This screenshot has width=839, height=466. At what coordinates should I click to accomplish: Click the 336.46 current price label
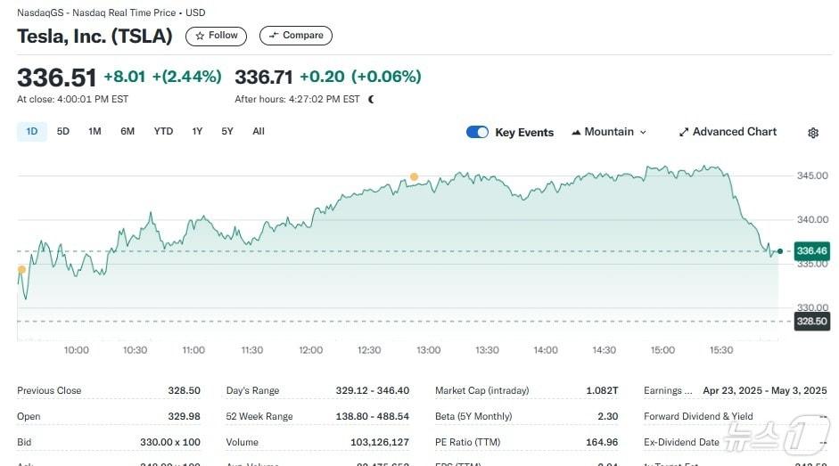pos(811,251)
